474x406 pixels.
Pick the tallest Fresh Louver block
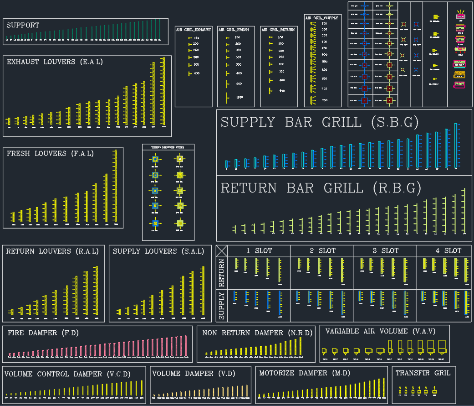(116, 186)
